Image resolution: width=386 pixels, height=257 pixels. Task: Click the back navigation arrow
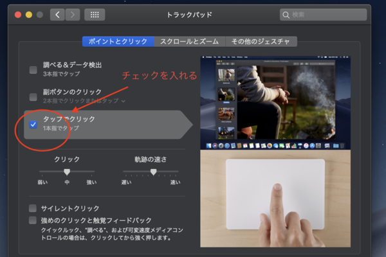[57, 14]
